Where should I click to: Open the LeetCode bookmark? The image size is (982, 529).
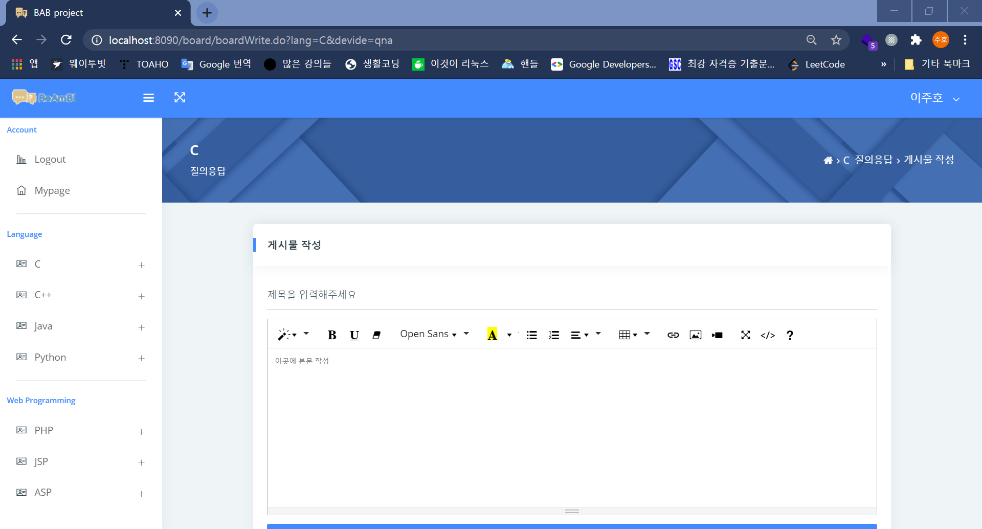pyautogui.click(x=817, y=64)
